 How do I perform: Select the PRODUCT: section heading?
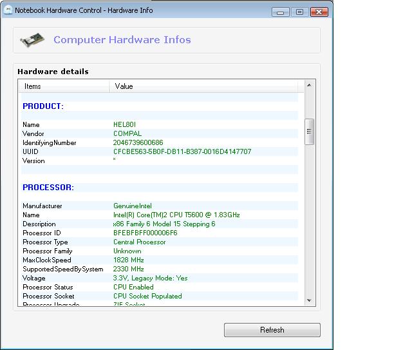[43, 106]
